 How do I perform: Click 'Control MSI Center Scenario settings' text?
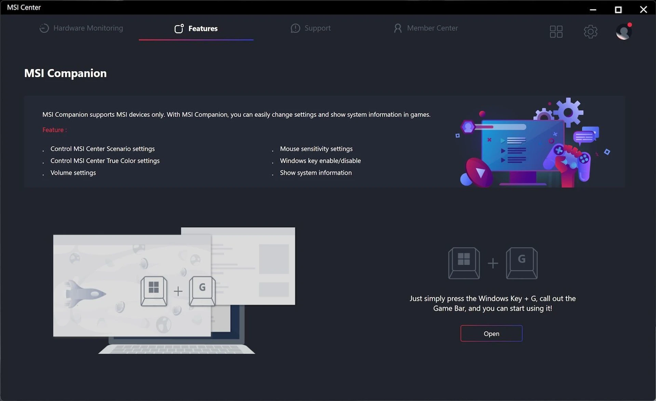(102, 149)
